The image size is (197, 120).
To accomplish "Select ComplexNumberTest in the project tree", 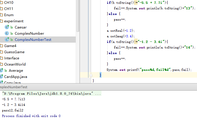I will coord(33,40).
